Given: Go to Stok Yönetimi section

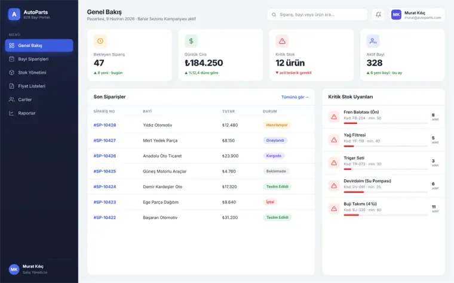Looking at the screenshot, I should (x=39, y=73).
